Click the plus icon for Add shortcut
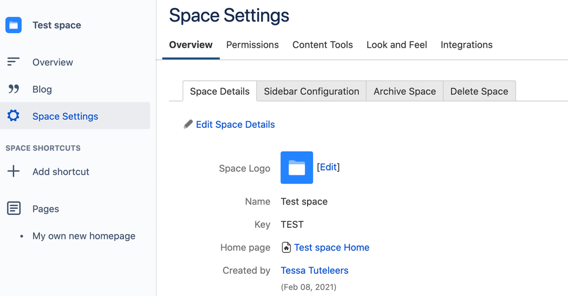 click(x=13, y=172)
